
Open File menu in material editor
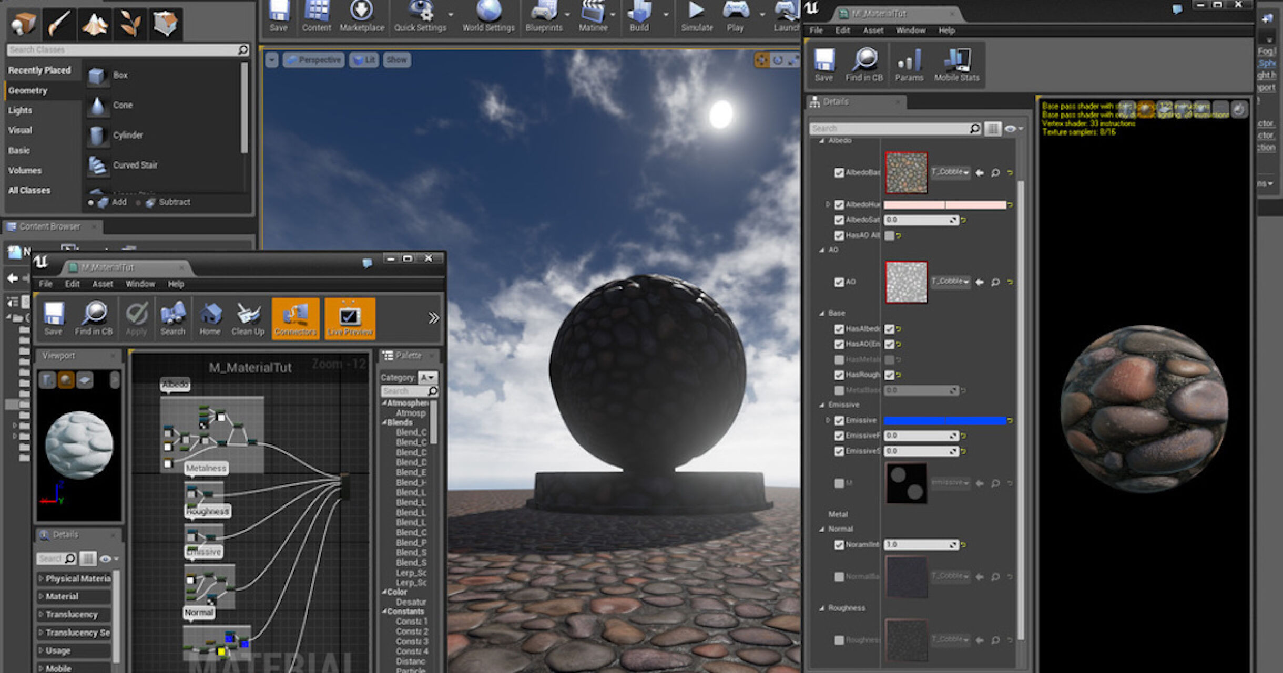[46, 284]
